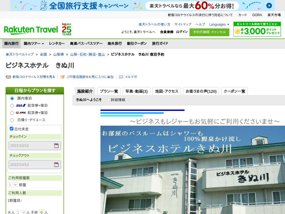Open the サイトマップ link

tap(183, 25)
